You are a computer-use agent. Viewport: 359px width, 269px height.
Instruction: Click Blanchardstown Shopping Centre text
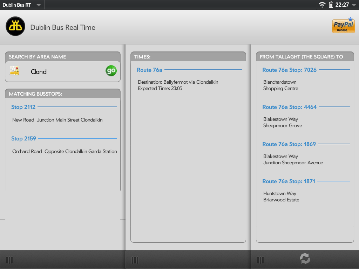(281, 85)
